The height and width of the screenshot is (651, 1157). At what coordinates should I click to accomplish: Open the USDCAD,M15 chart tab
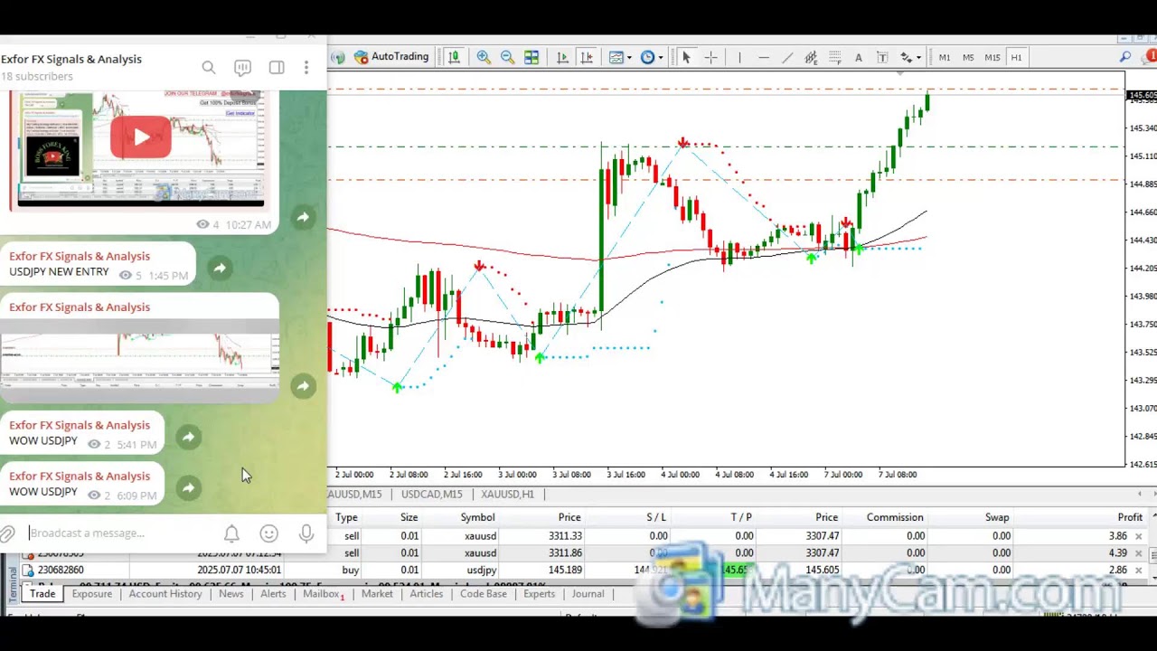432,495
